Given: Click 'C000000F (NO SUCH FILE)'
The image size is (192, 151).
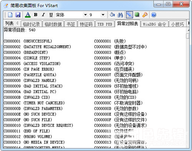Looking at the screenshot, I should tap(28, 120).
